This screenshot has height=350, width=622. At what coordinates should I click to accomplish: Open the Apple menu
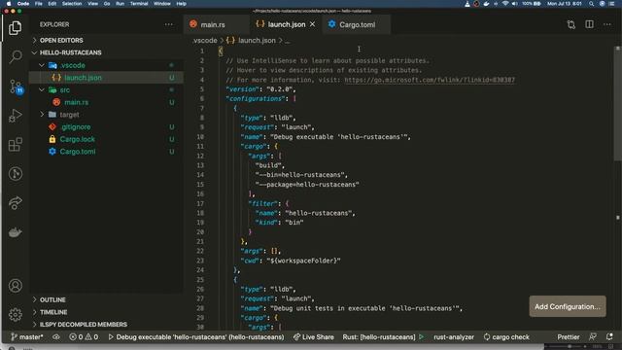tap(9, 4)
